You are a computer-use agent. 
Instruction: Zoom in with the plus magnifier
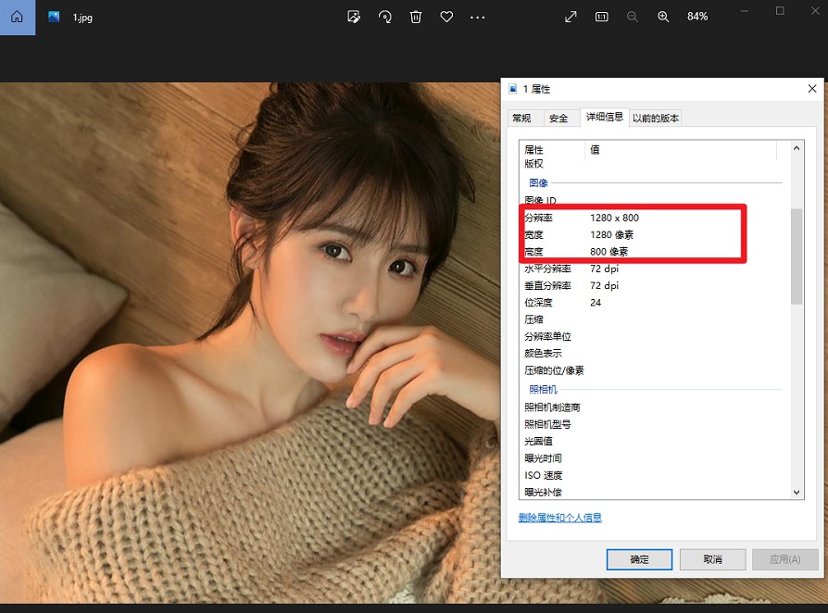[663, 17]
